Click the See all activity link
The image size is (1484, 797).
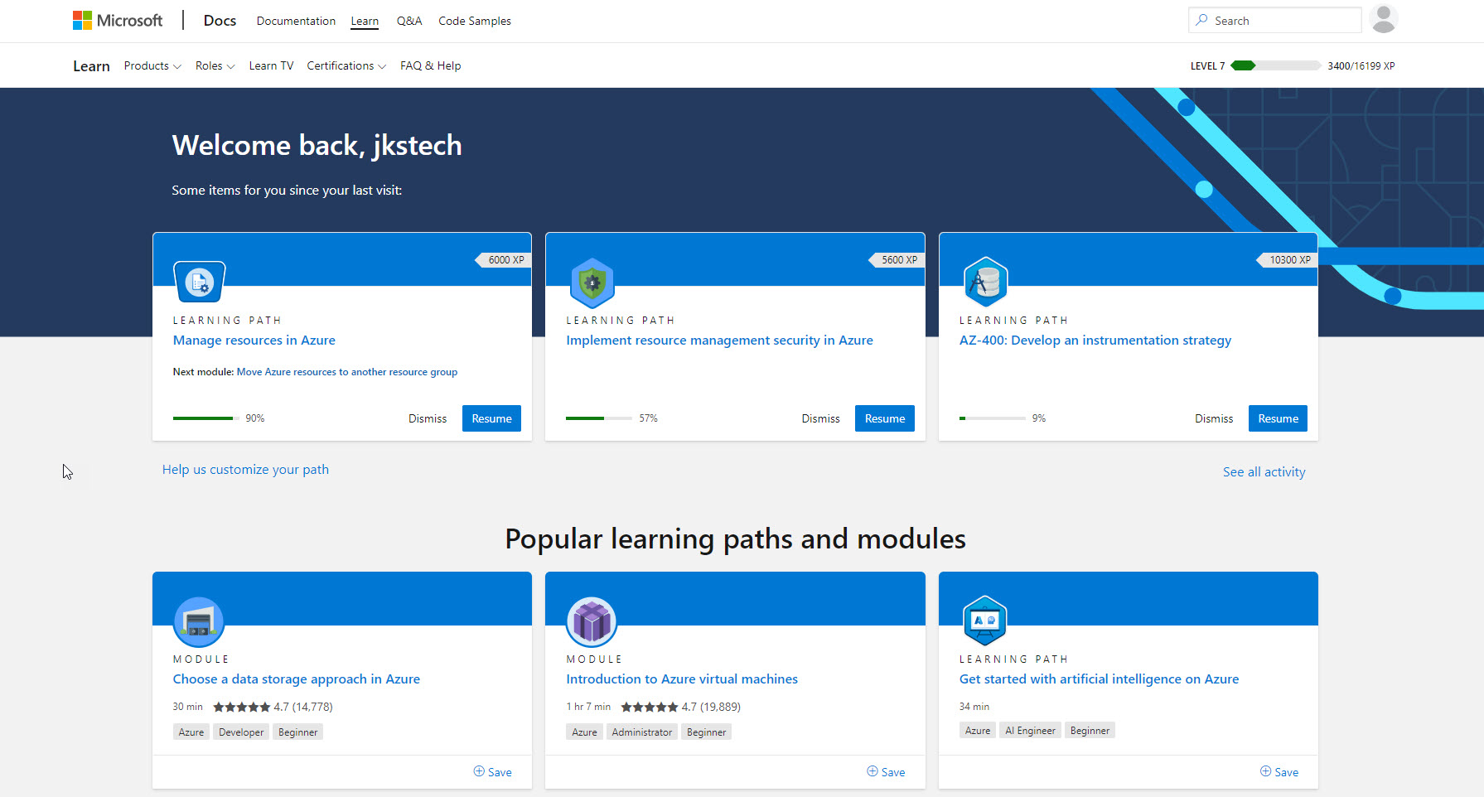click(x=1264, y=471)
